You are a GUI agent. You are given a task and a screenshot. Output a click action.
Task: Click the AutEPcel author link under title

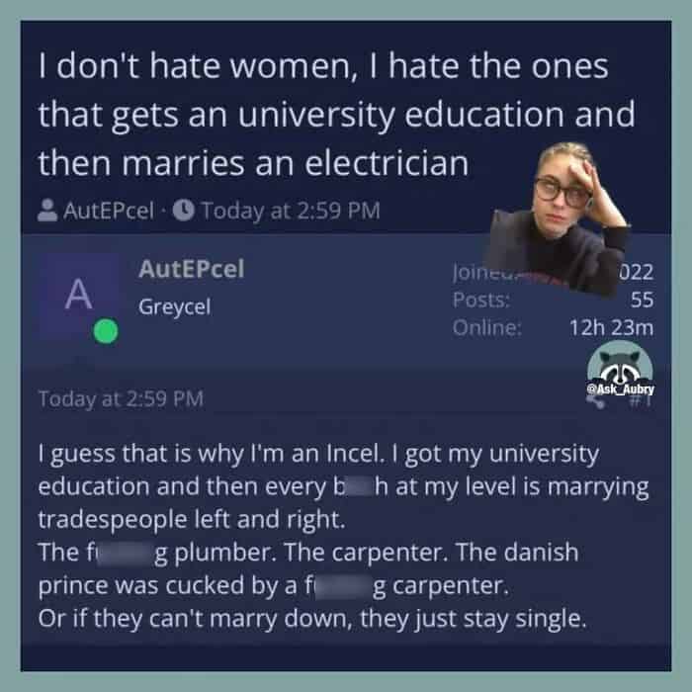click(x=109, y=211)
